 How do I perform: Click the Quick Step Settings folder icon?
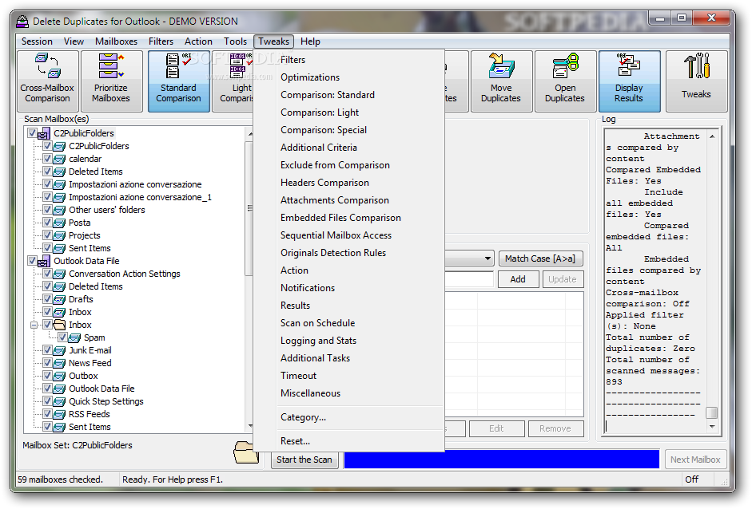[59, 402]
